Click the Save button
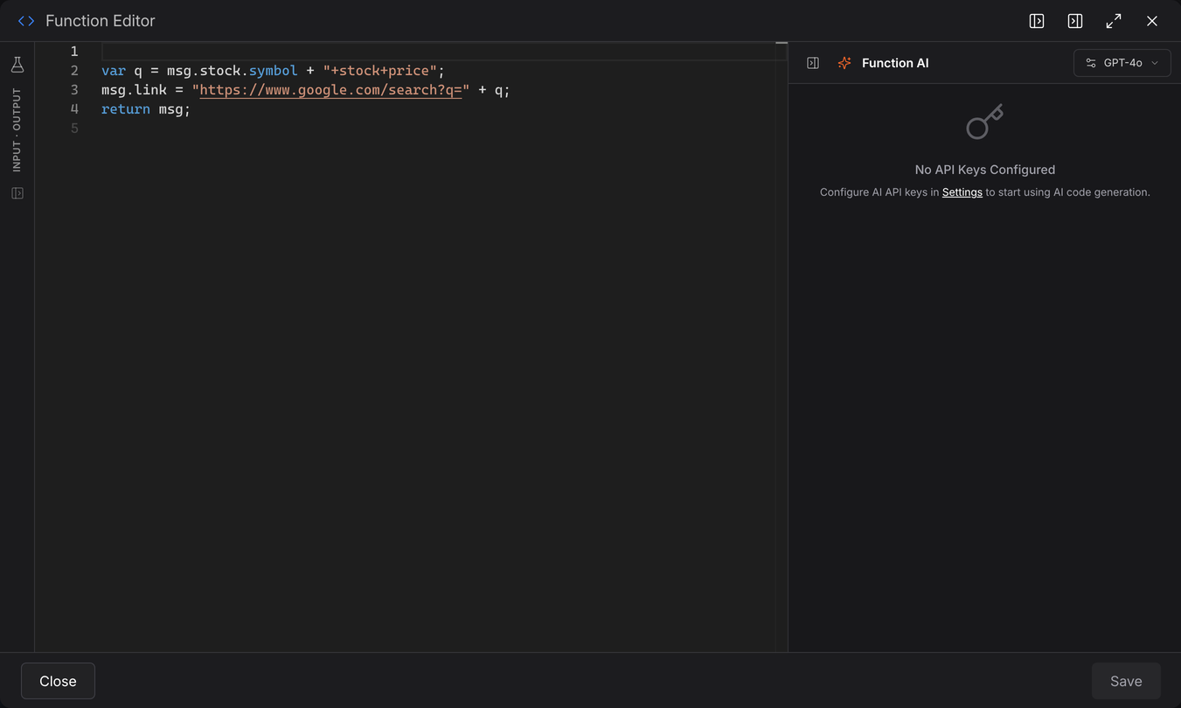Image resolution: width=1181 pixels, height=708 pixels. coord(1126,681)
